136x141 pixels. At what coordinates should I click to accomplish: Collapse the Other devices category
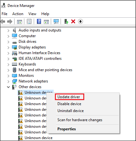9,87
